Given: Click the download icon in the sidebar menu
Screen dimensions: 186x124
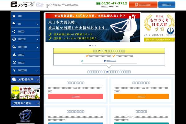Looking at the screenshot, I should click(x=14, y=55).
